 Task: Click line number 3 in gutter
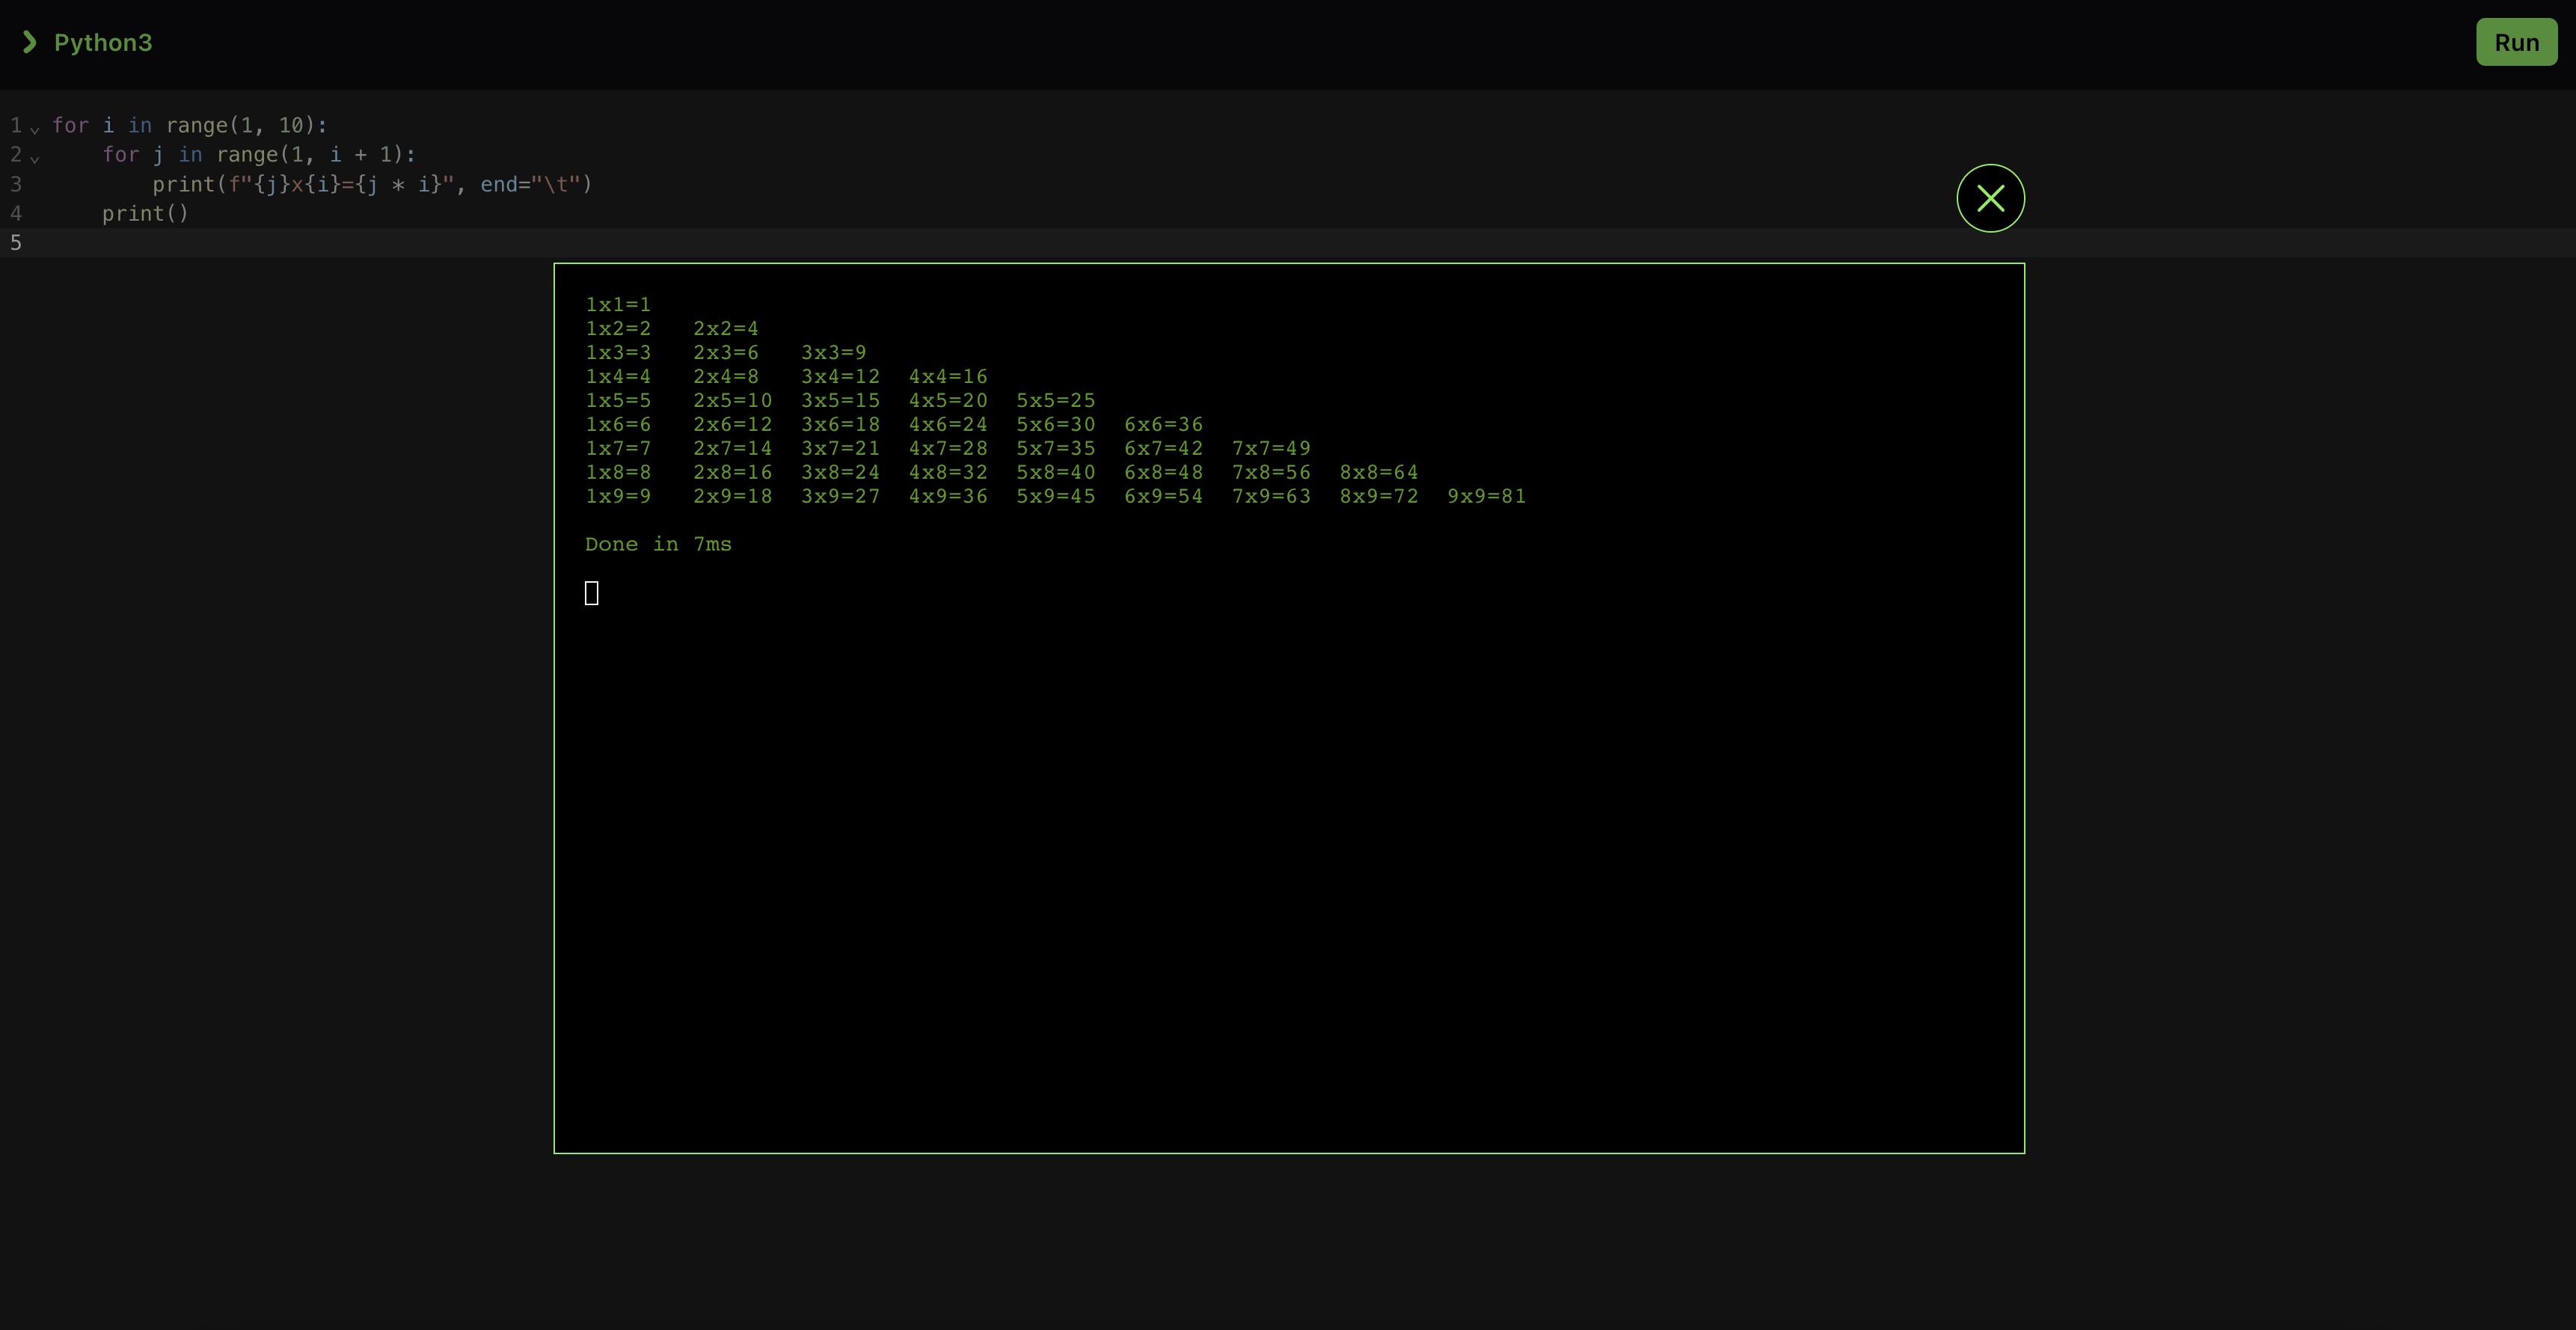(16, 184)
